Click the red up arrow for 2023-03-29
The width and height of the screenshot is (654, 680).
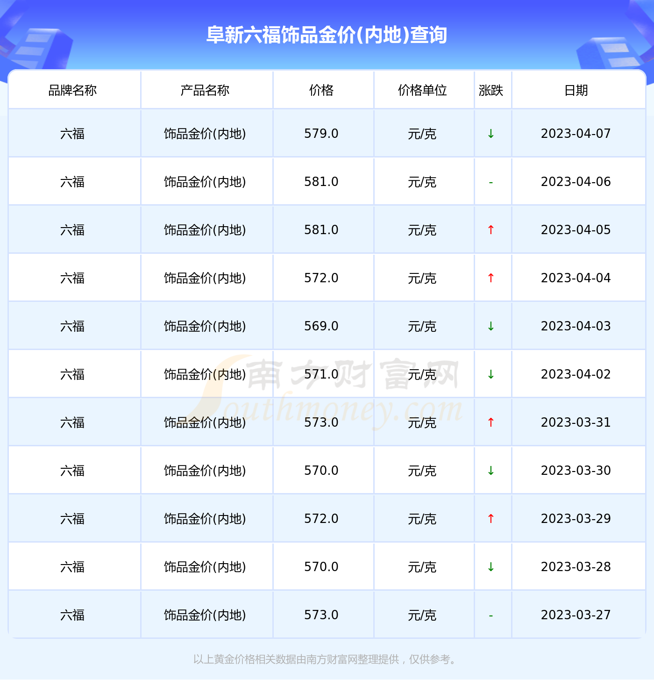click(491, 519)
